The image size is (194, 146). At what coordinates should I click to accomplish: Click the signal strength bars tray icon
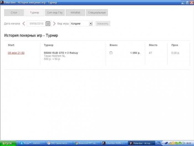[170, 143]
